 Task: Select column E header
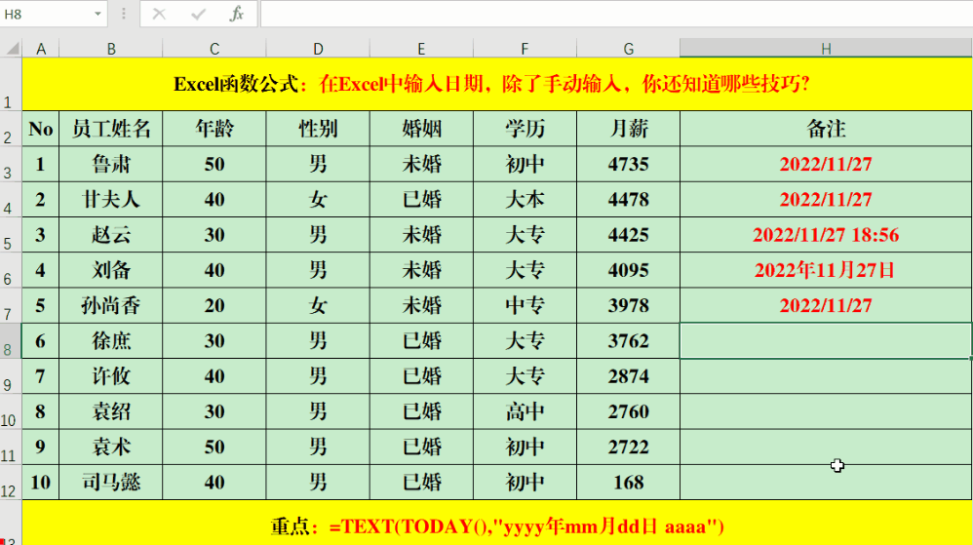[x=421, y=49]
